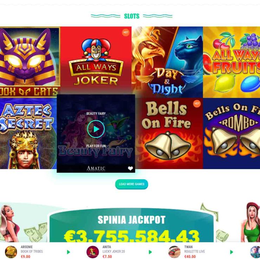Click Lucky Joker 20 winner icon

(x=93, y=252)
